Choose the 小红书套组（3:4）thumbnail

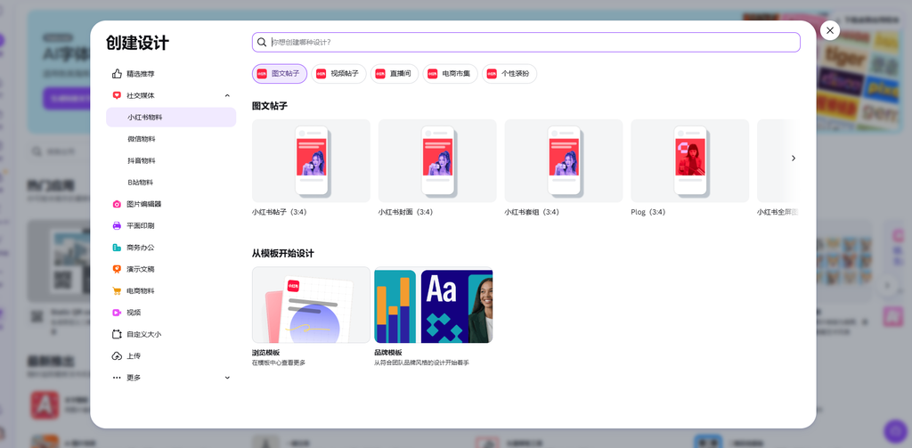pyautogui.click(x=564, y=161)
